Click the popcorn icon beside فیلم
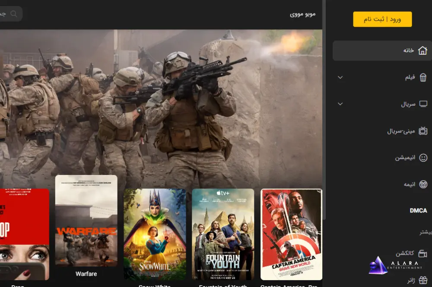This screenshot has height=287, width=432. point(423,78)
